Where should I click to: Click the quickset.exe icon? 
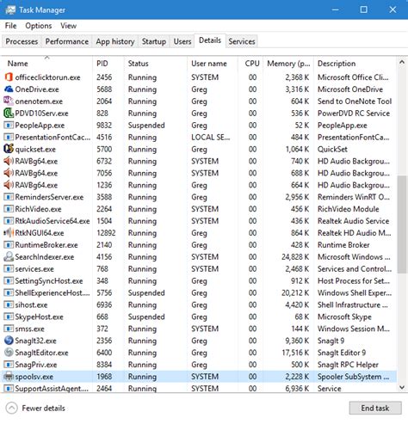[9, 149]
